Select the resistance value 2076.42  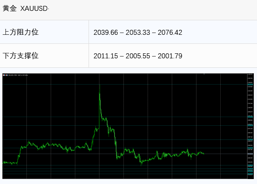[170, 33]
